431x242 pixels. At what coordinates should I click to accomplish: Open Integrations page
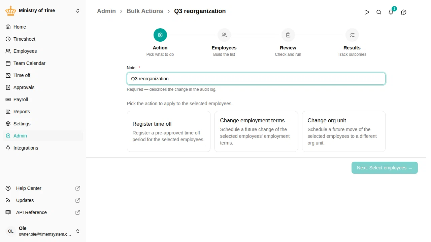coord(43,148)
